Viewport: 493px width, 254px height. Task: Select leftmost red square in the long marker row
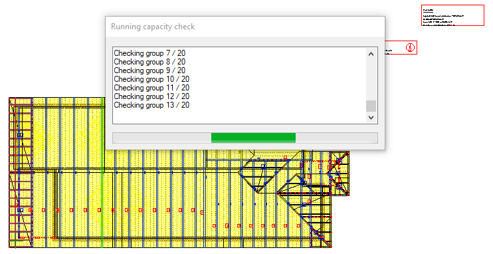30,210
